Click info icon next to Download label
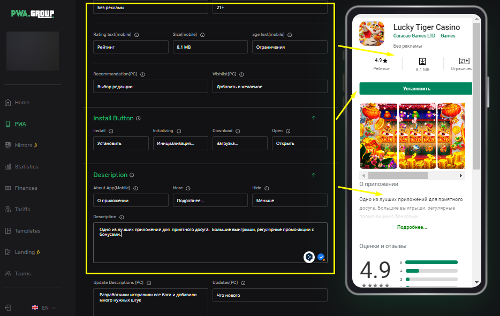The height and width of the screenshot is (316, 500). pyautogui.click(x=238, y=131)
